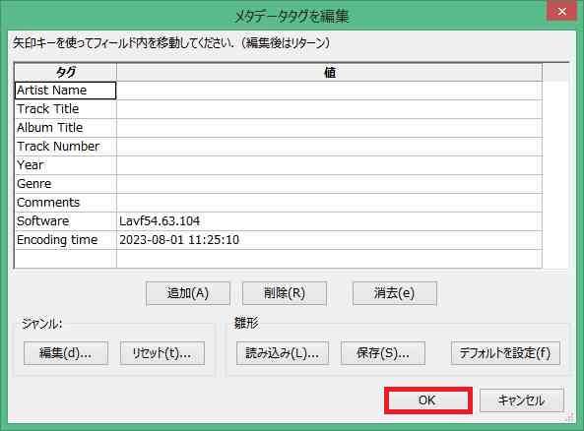Select the Encoding time value cell
Screen dimensions: 584x431
pyautogui.click(x=329, y=240)
